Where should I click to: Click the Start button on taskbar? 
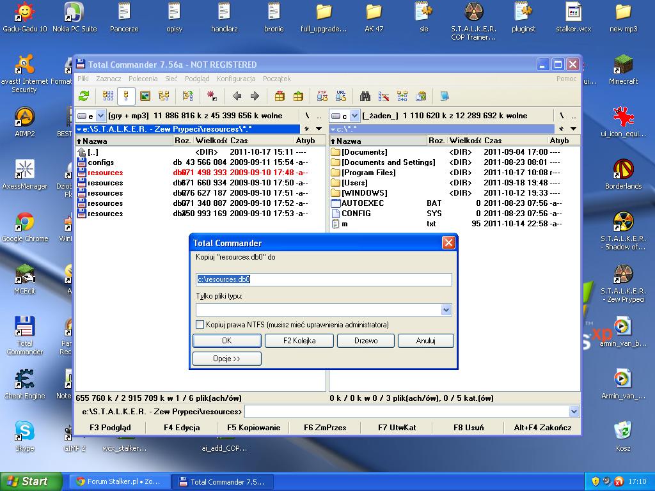31,481
